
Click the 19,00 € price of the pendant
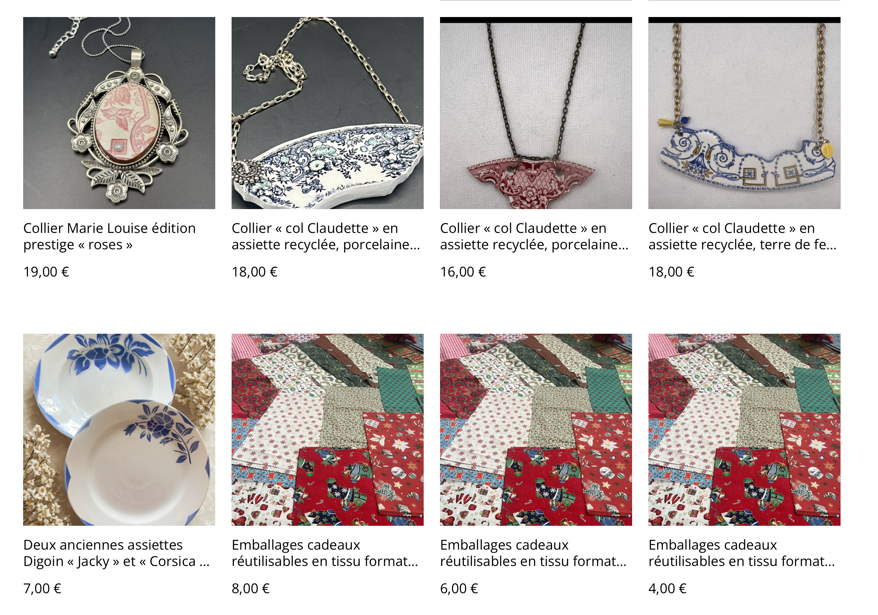46,272
